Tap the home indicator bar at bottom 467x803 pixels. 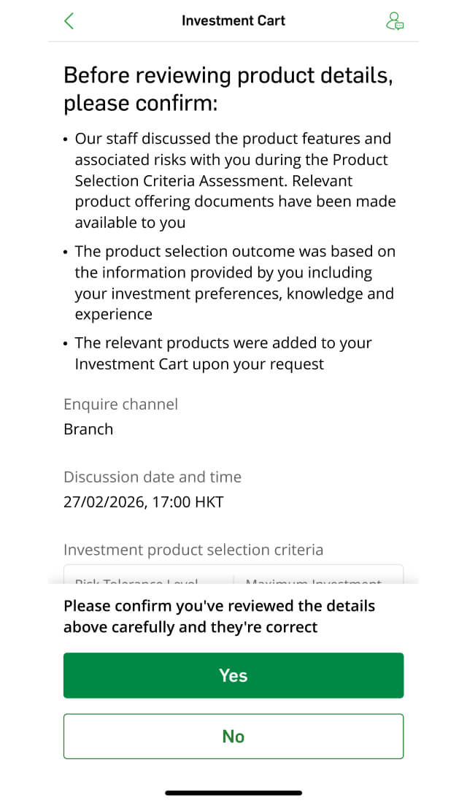(x=233, y=792)
